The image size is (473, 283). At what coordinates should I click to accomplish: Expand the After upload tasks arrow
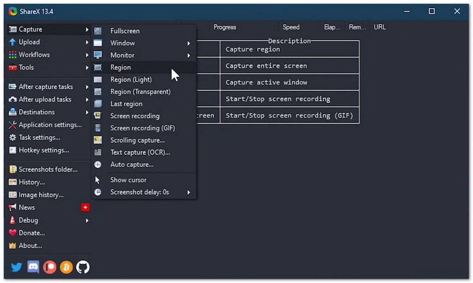tap(87, 99)
